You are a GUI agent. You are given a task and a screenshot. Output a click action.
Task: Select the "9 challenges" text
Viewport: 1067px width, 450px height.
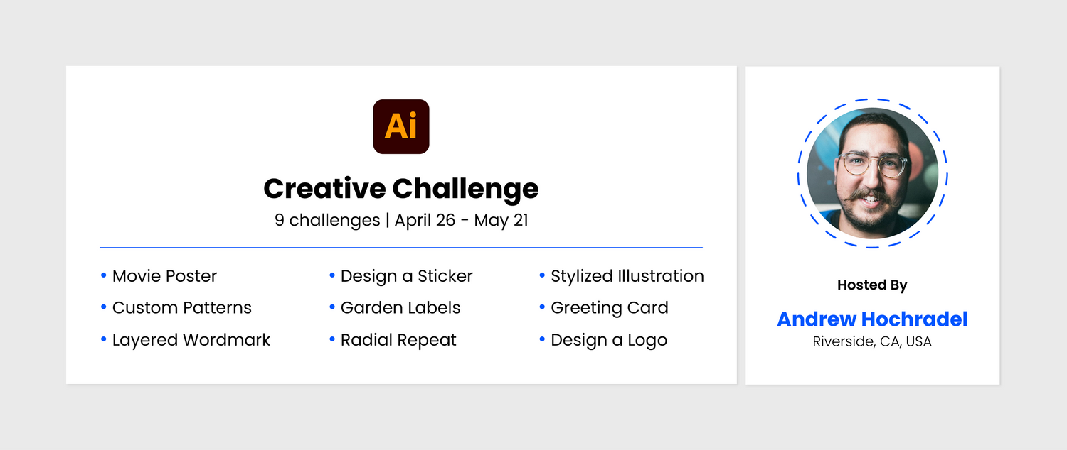[x=327, y=220]
